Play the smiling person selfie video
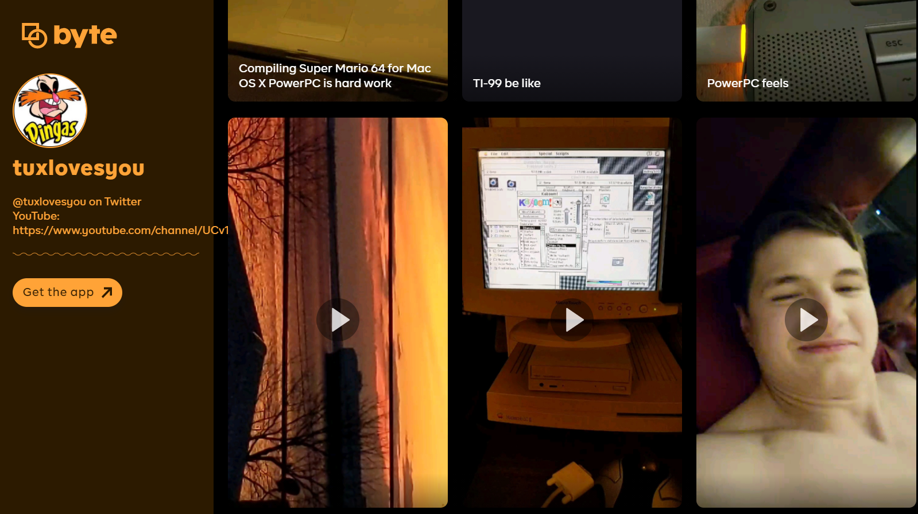 [806, 320]
